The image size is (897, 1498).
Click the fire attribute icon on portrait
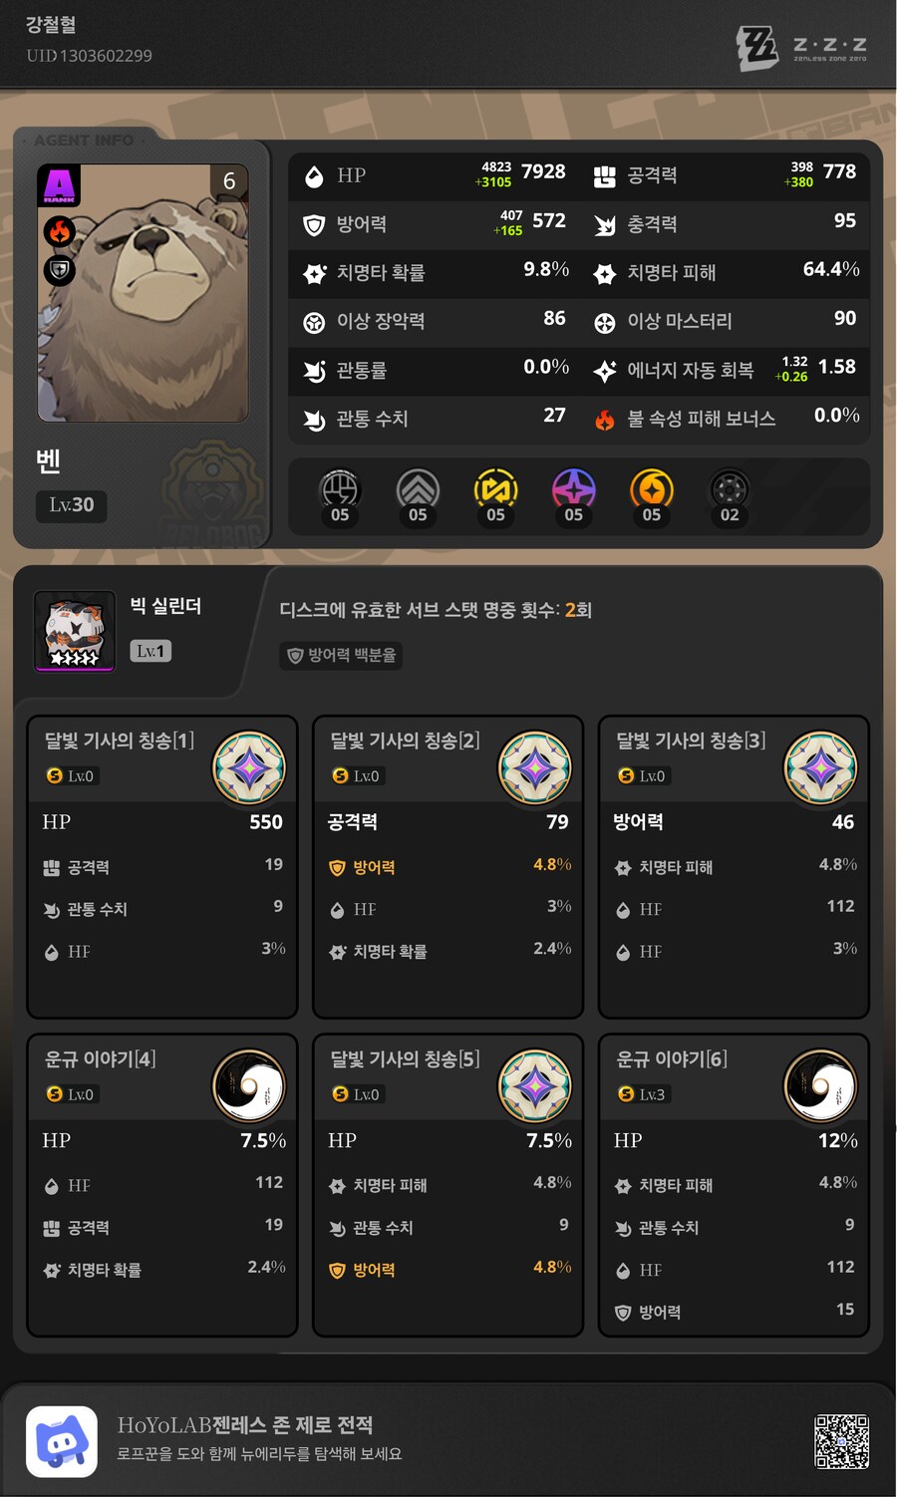60,232
